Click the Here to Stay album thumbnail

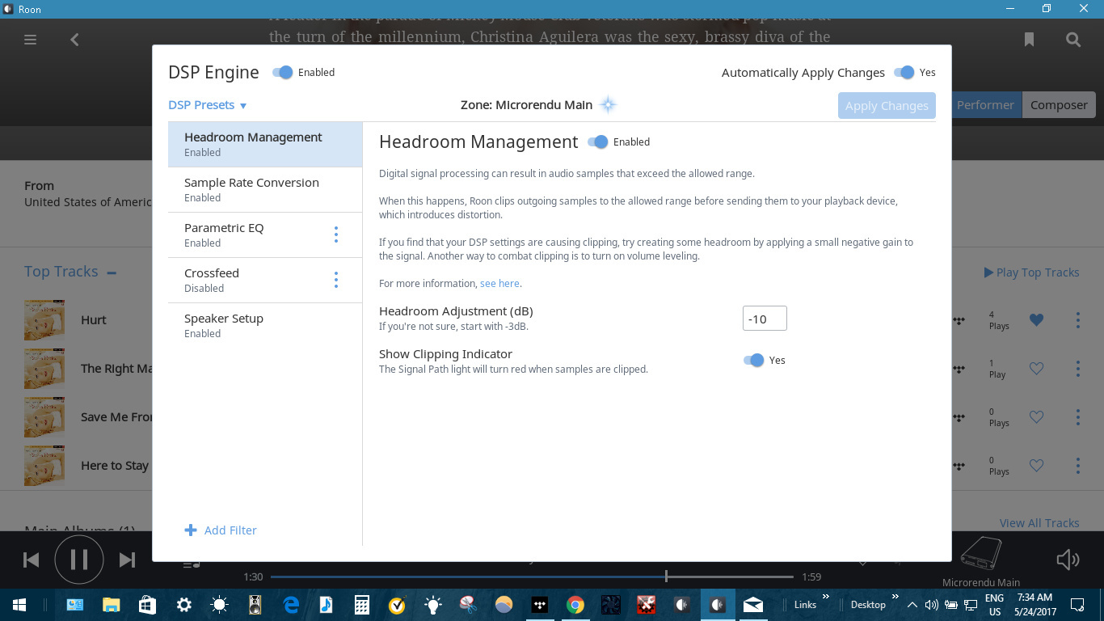point(44,466)
